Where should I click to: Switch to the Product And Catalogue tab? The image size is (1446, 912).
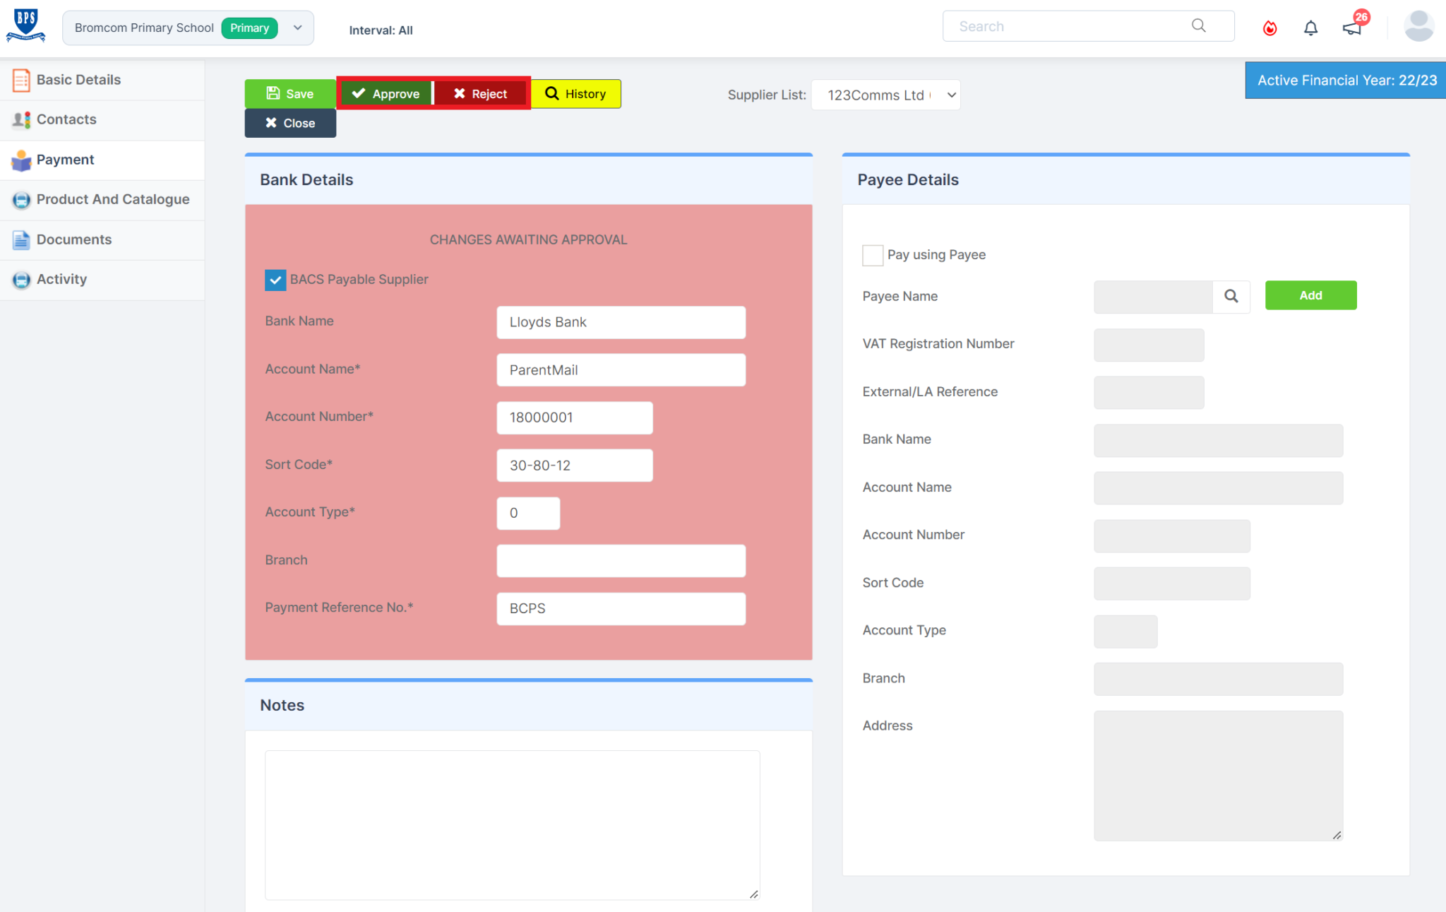112,199
